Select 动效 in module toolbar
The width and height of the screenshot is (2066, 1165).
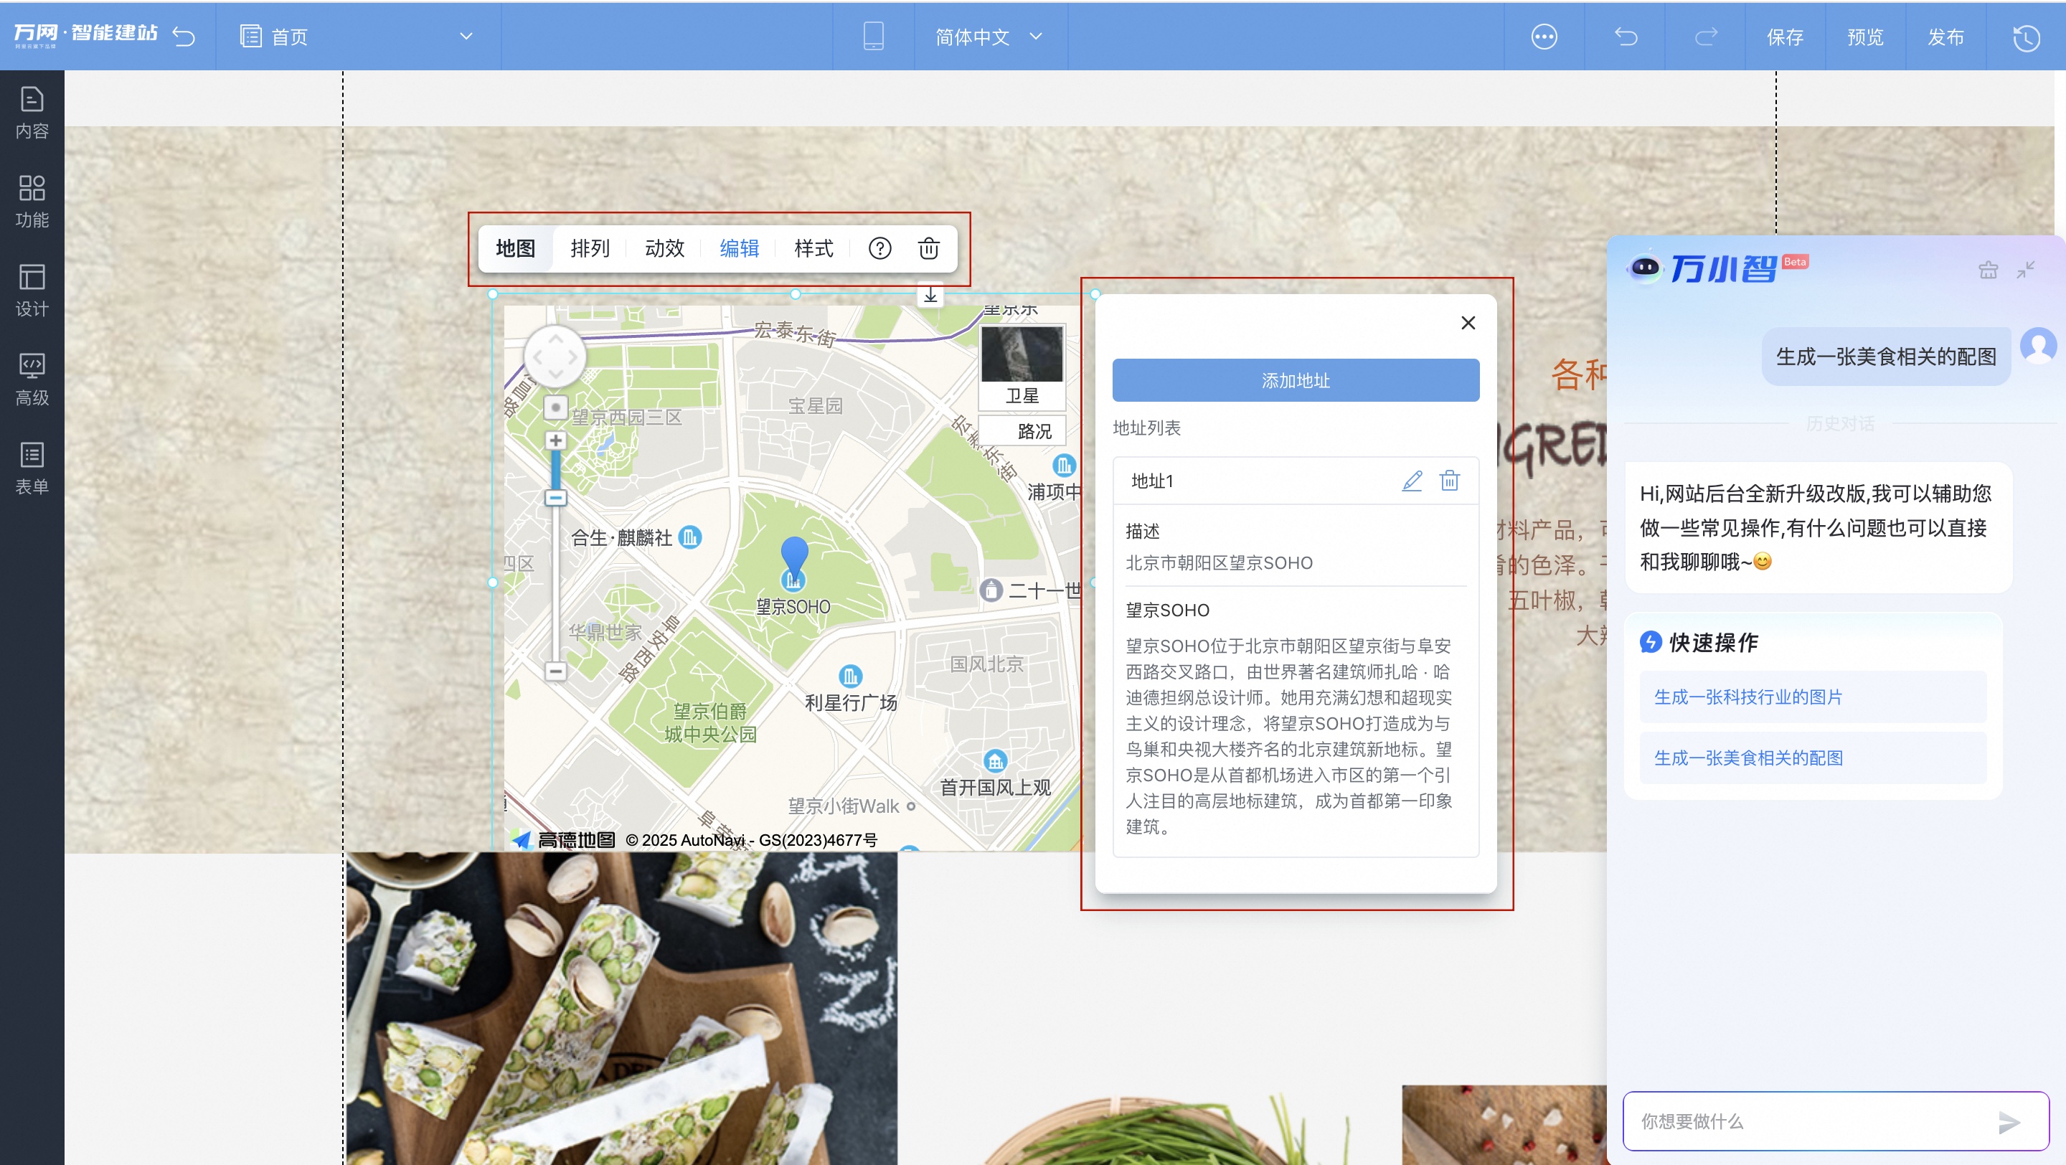tap(665, 248)
